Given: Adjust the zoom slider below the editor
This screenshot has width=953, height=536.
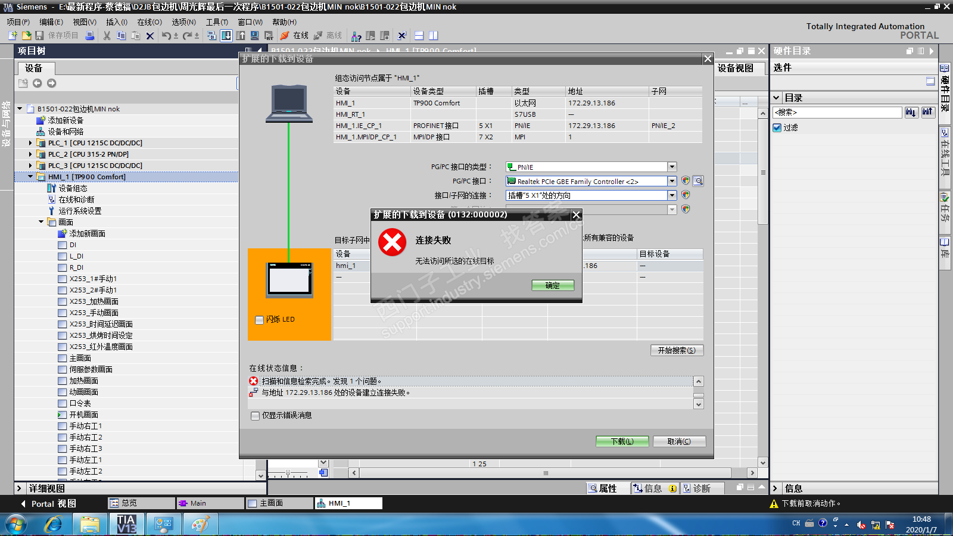Looking at the screenshot, I should pos(288,473).
